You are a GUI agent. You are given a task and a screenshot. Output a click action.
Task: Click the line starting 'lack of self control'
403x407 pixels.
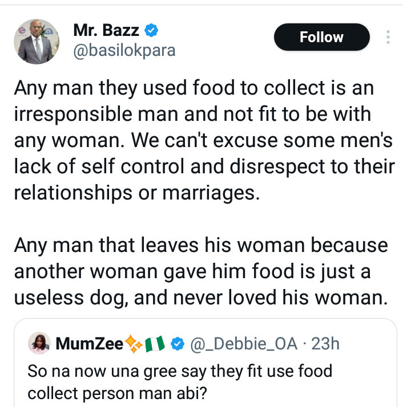tap(204, 167)
